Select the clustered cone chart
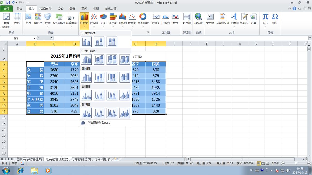 86,95
